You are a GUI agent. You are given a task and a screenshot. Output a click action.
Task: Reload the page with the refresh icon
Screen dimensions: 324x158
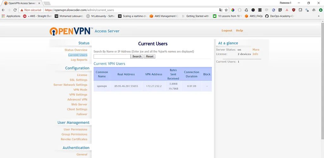click(x=15, y=10)
